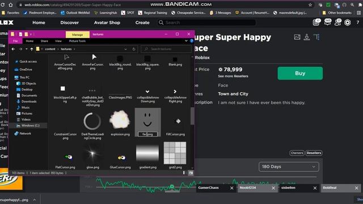Expand the Explorer ribbon chevron

(186, 41)
